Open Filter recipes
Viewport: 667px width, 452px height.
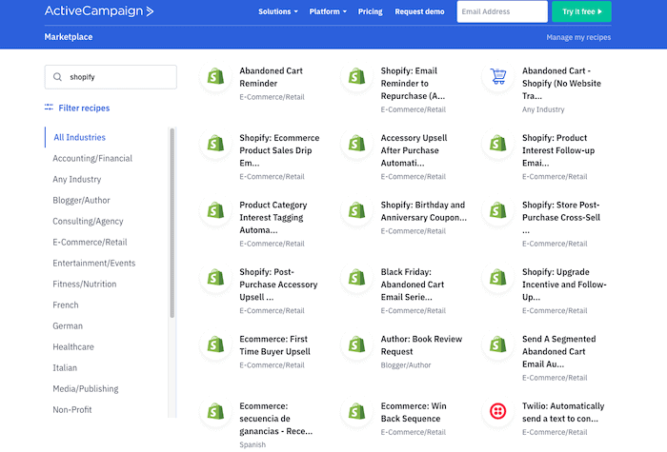[x=84, y=108]
